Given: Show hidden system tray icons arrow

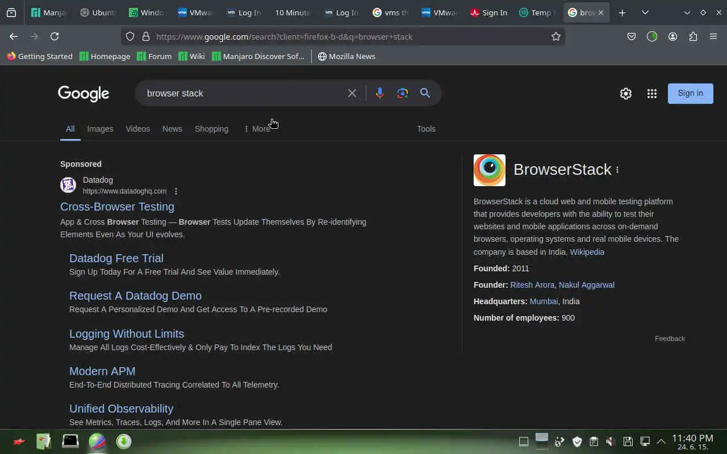Looking at the screenshot, I should point(661,442).
